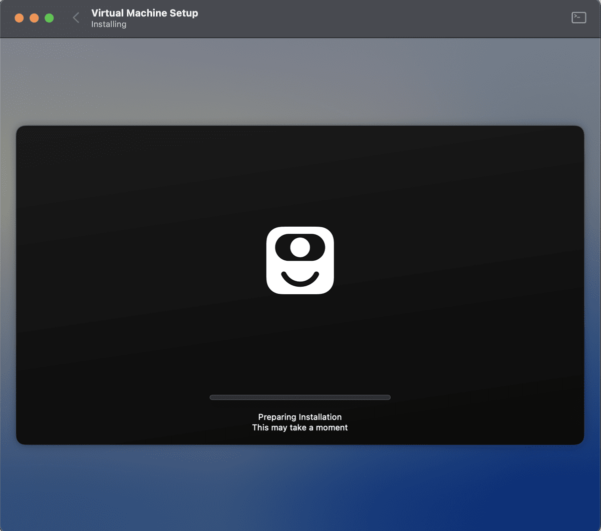The width and height of the screenshot is (601, 531).
Task: Click the smiling face installer logo
Action: pyautogui.click(x=300, y=260)
